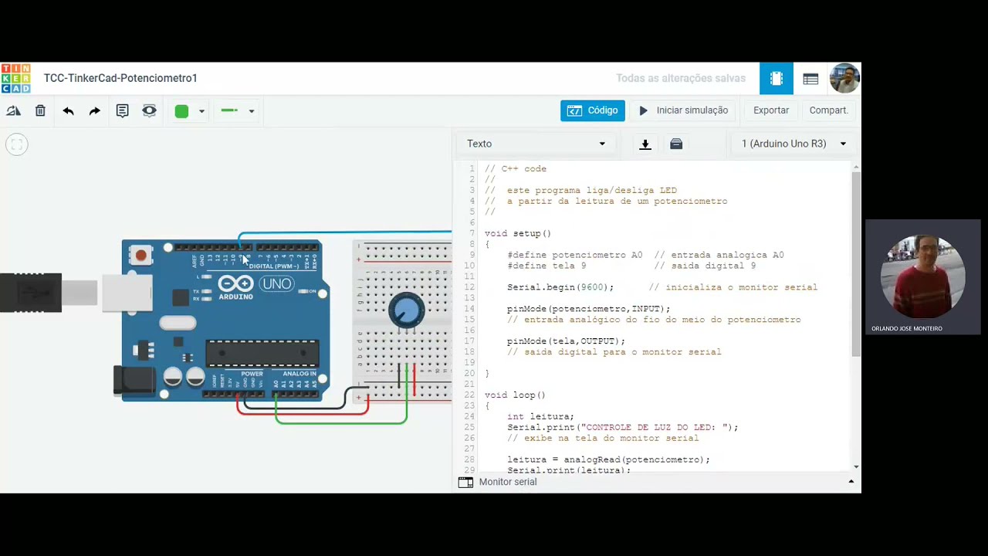Switch to circuit view icon
The height and width of the screenshot is (556, 988).
(777, 79)
